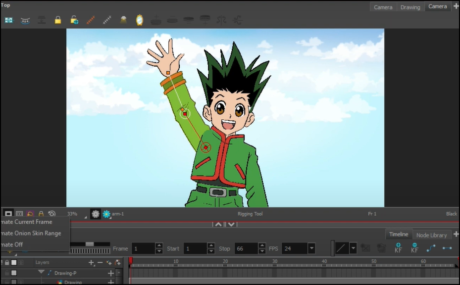Open the ease curve dropdown arrow
The height and width of the screenshot is (285, 460).
click(x=353, y=248)
